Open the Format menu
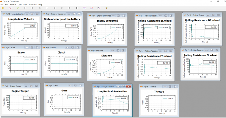 [13, 5]
